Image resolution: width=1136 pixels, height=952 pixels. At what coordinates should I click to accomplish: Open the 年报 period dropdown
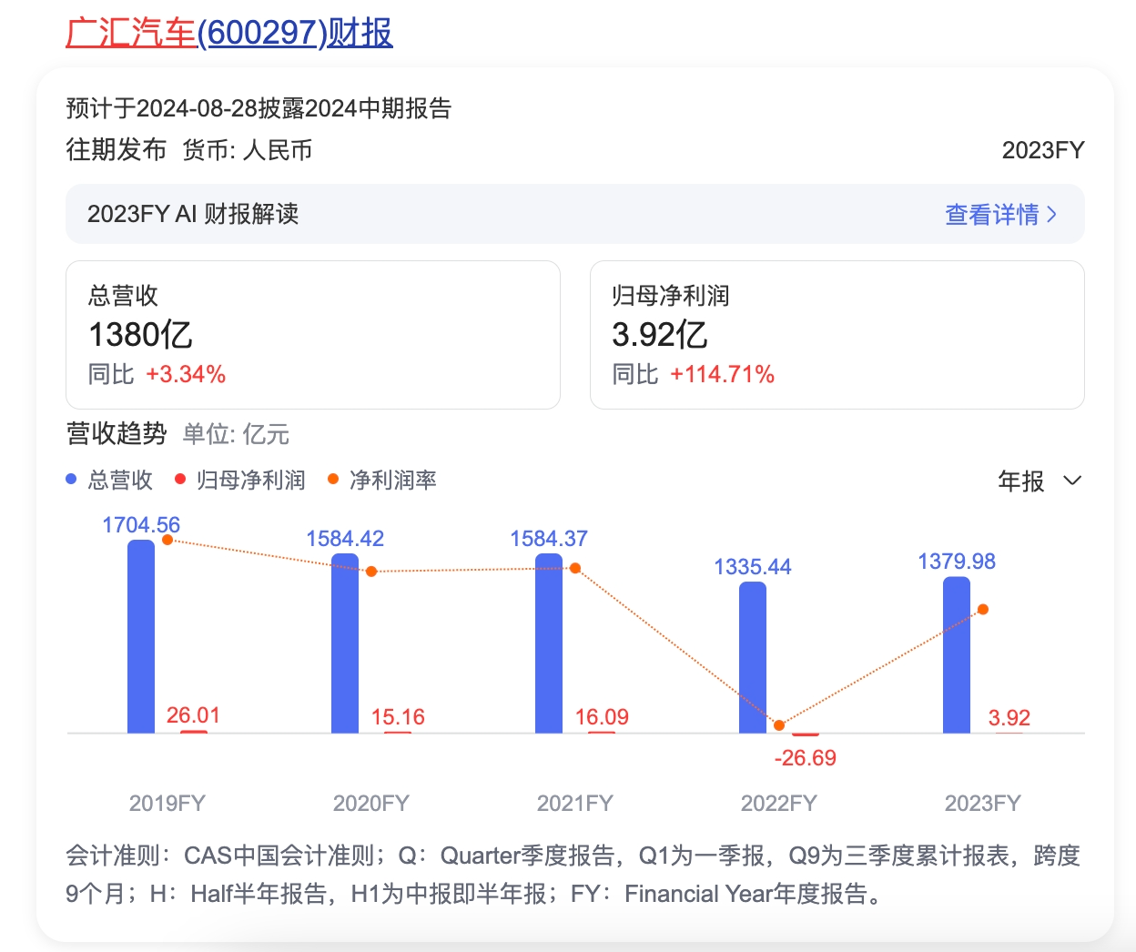[x=1040, y=481]
